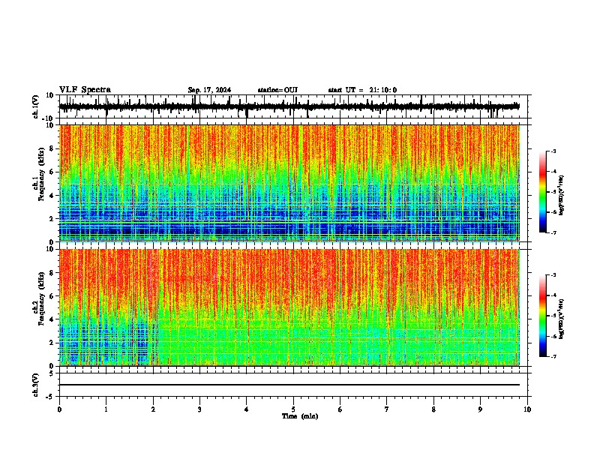This screenshot has height=459, width=594.
Task: Click the date text "Sep. 17, 2024"
Action: pyautogui.click(x=209, y=90)
